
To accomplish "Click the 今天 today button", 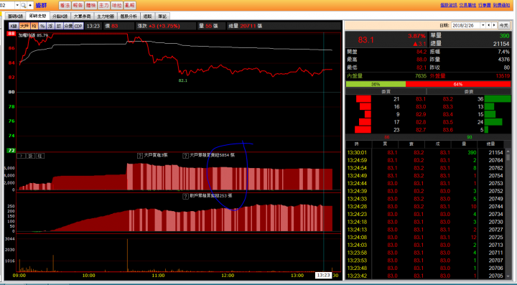I will tap(503, 25).
